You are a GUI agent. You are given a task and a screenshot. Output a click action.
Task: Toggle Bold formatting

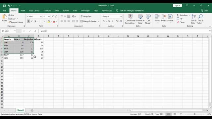[28, 21]
